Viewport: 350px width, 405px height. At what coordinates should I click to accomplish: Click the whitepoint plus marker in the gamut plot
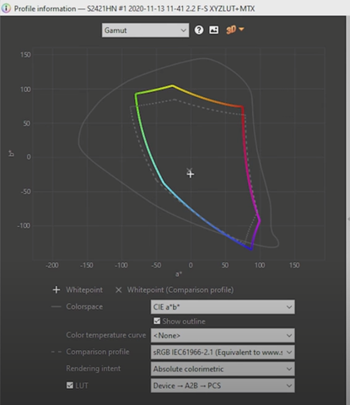point(191,175)
